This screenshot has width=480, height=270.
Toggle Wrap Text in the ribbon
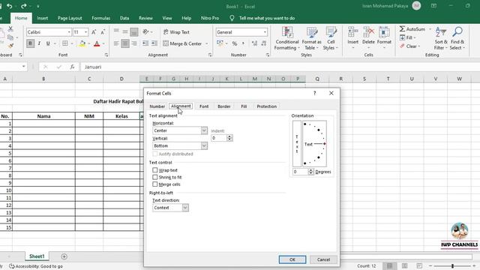pyautogui.click(x=176, y=31)
